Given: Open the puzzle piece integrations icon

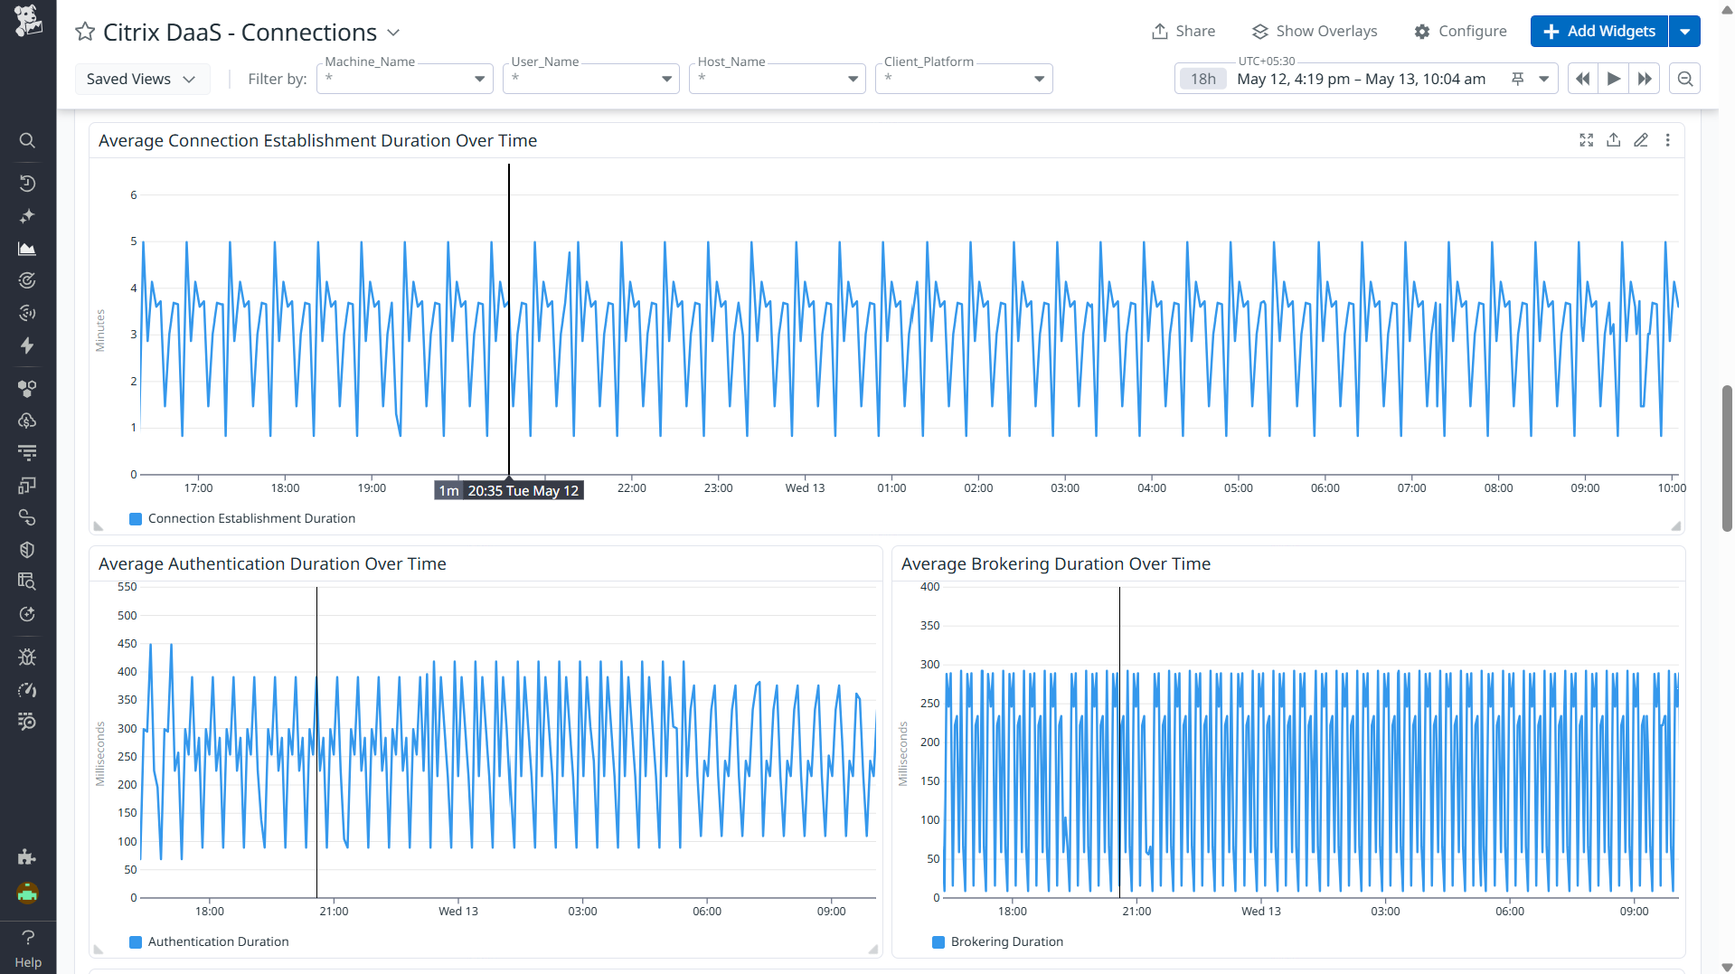Looking at the screenshot, I should click(27, 856).
